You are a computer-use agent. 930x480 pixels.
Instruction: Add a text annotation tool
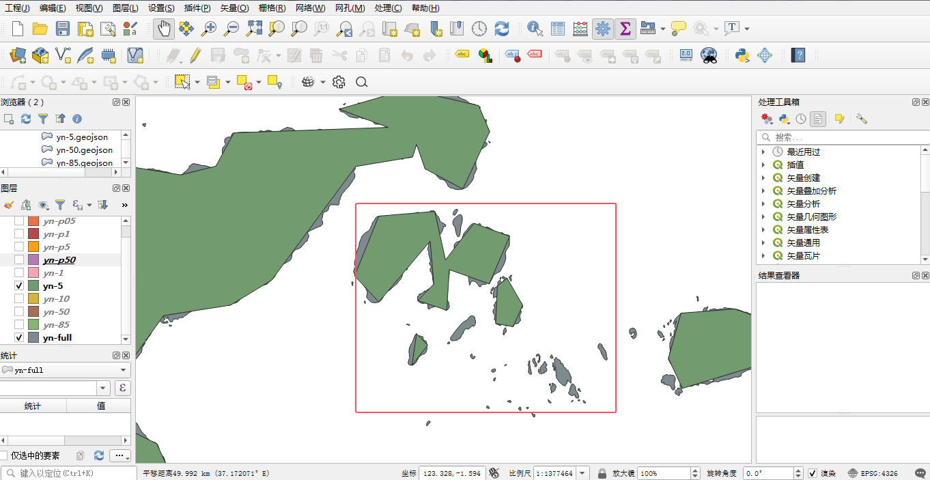tap(731, 29)
